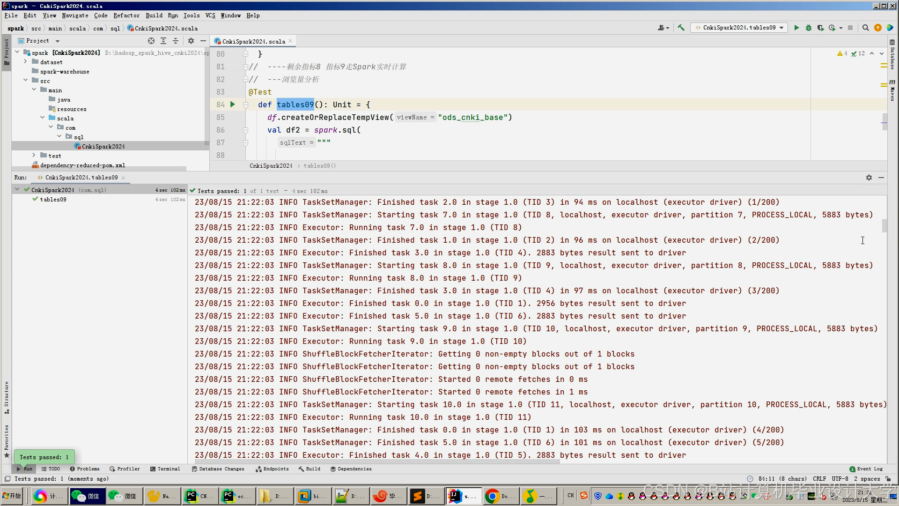This screenshot has height=506, width=899.
Task: Click the project panel locate-file target icon
Action: click(151, 41)
